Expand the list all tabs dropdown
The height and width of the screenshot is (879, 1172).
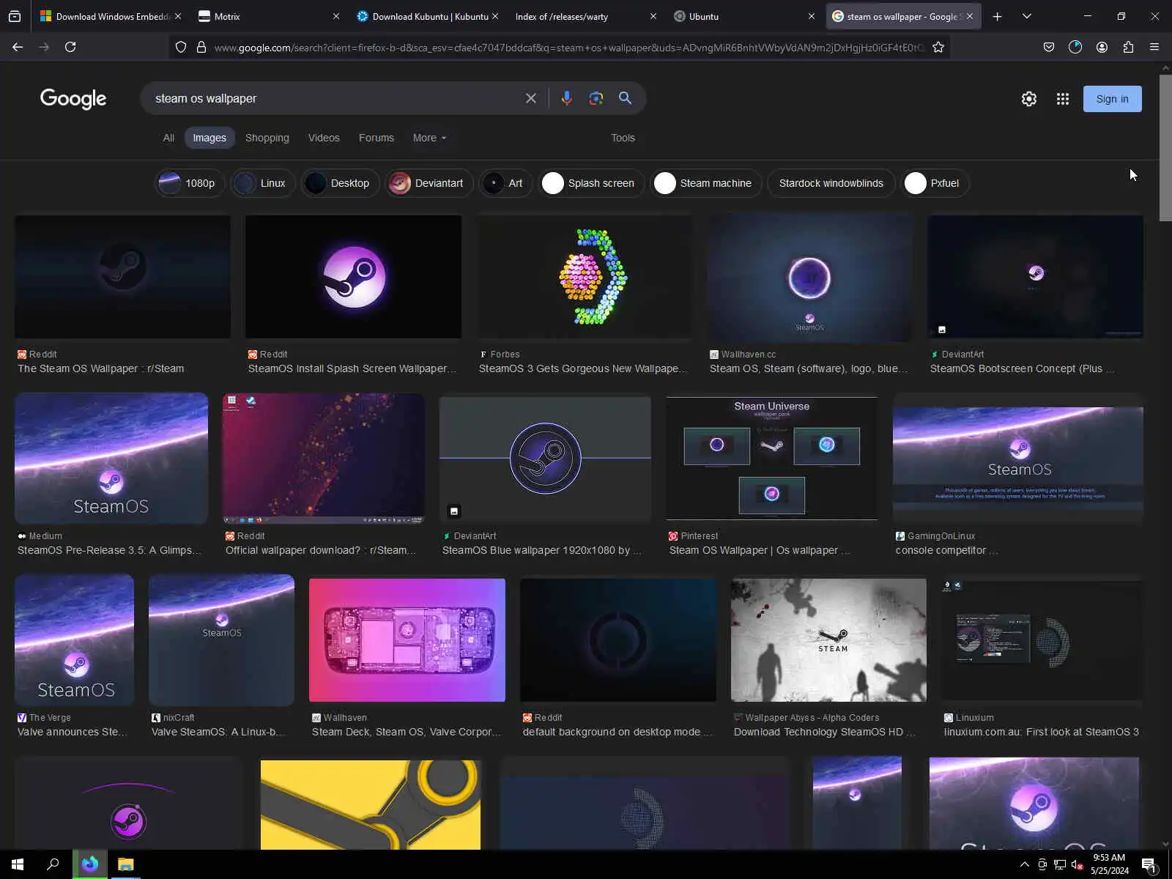[x=1026, y=16]
